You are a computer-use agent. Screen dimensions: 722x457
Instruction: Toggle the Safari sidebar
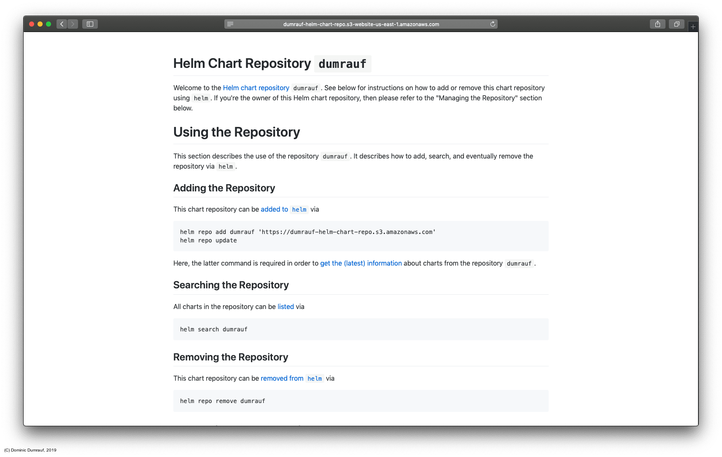[x=90, y=24]
